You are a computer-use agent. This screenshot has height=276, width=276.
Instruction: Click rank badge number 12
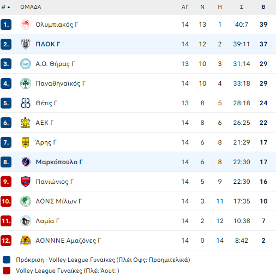click(6, 241)
